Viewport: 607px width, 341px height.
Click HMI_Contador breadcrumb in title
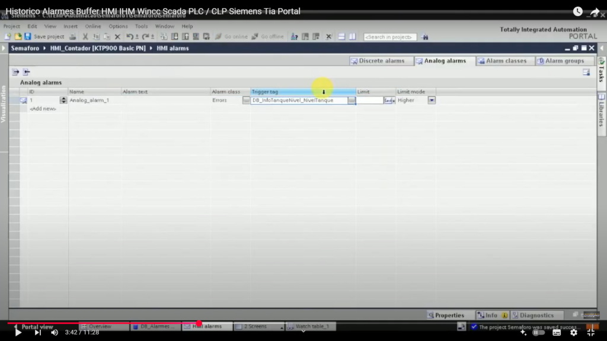pos(98,49)
